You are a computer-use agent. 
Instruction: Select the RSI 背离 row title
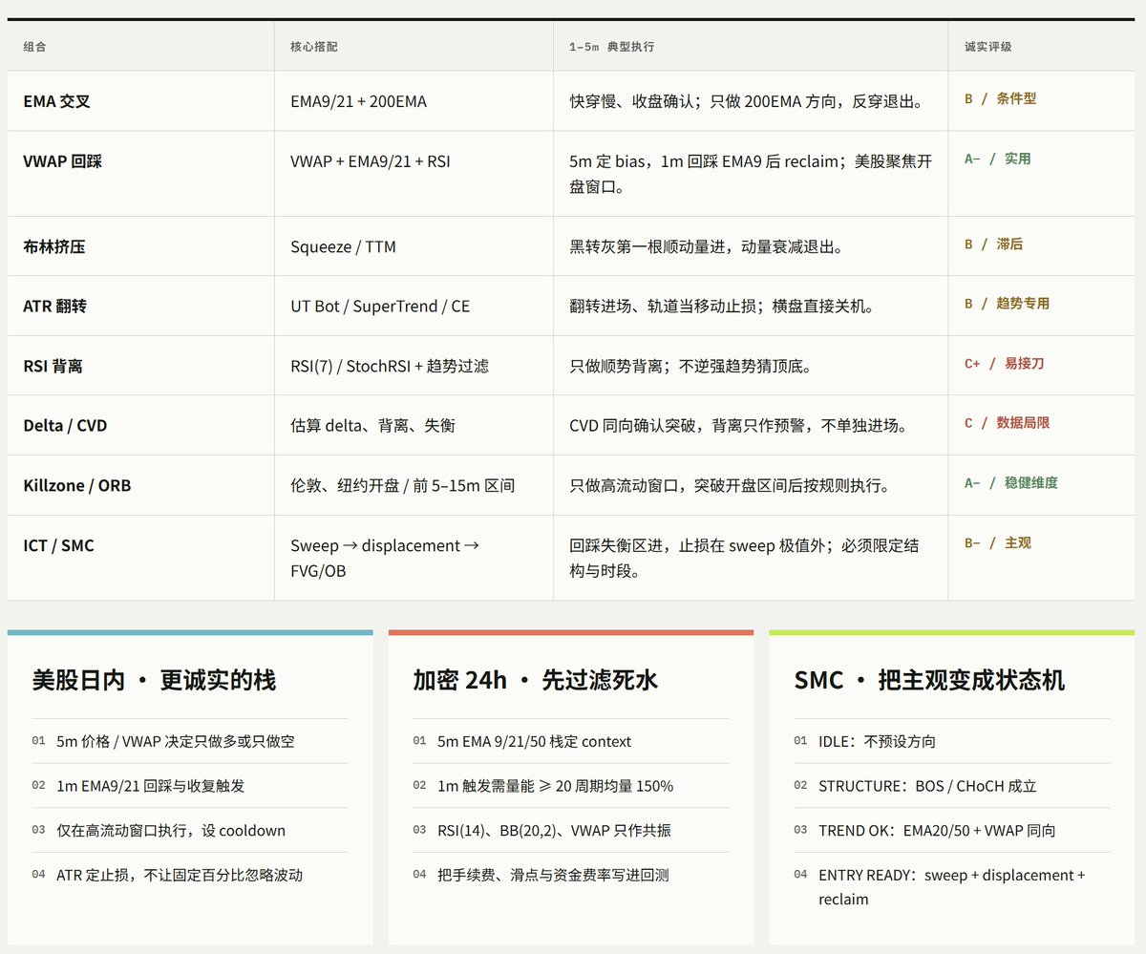pyautogui.click(x=53, y=366)
